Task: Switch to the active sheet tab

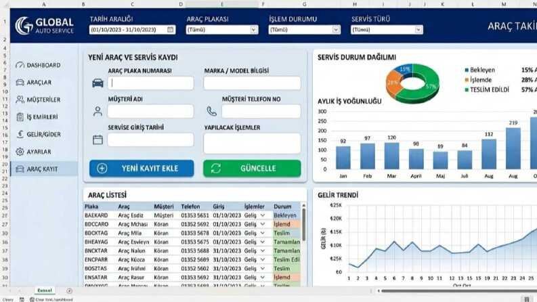Action: (x=45, y=290)
